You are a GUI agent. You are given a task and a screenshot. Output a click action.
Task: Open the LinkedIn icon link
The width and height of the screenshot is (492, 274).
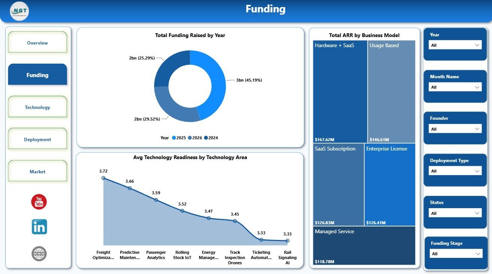point(39,227)
